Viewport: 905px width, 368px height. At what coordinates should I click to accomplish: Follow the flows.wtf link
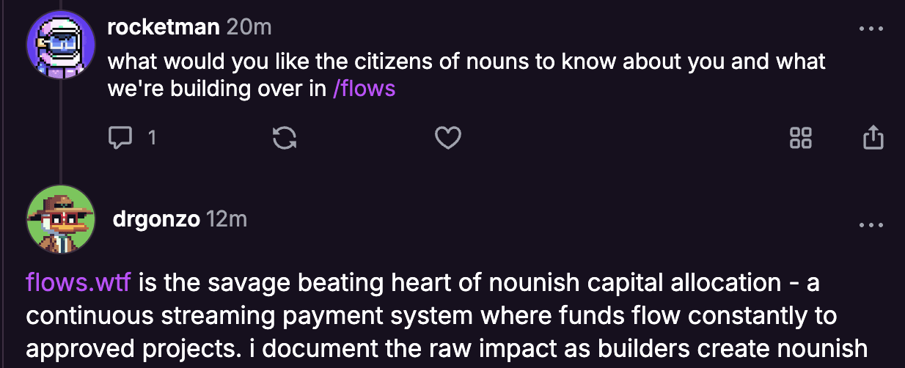[78, 282]
